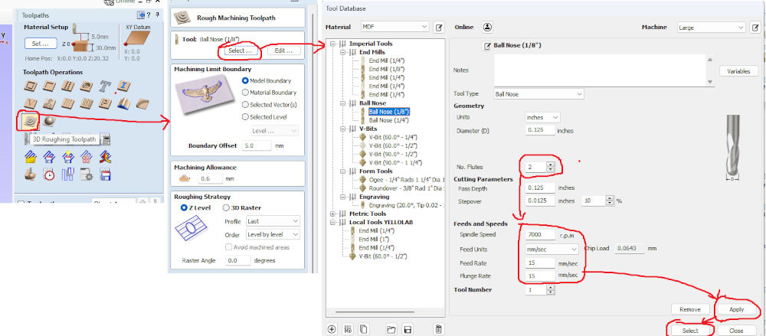Click the Inlay 'I' toolpath icon
The width and height of the screenshot is (766, 336).
pos(123,86)
